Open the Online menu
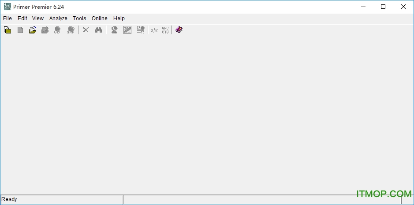414x205 pixels. [99, 18]
